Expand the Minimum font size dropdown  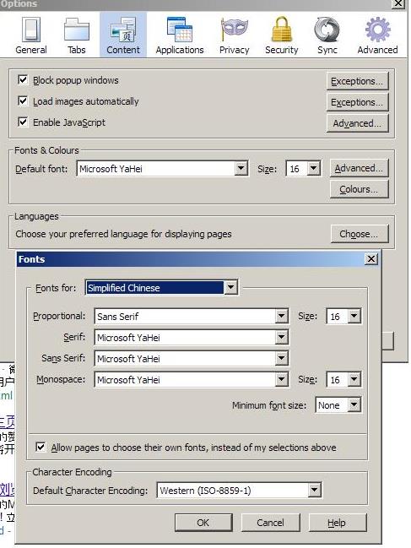338,405
